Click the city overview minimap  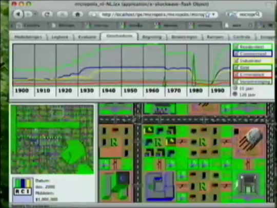pos(52,139)
